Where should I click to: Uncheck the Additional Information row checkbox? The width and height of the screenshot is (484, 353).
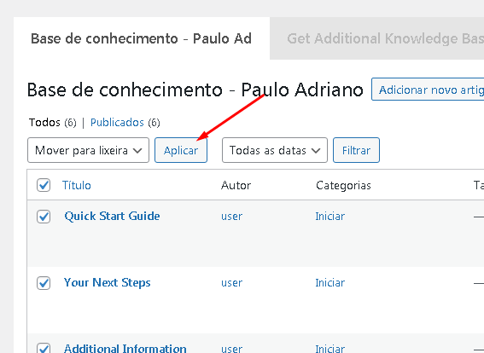(44, 348)
